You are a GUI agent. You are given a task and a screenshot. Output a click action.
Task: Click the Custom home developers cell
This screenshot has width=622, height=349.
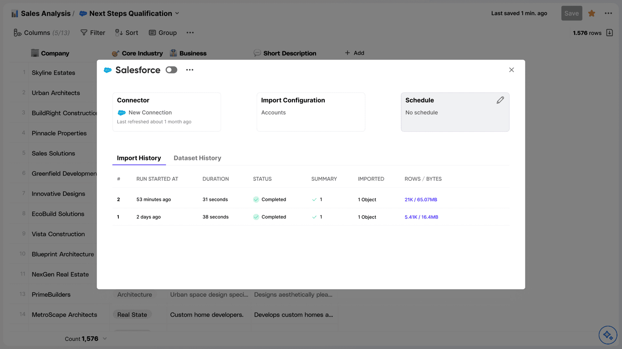(x=207, y=314)
